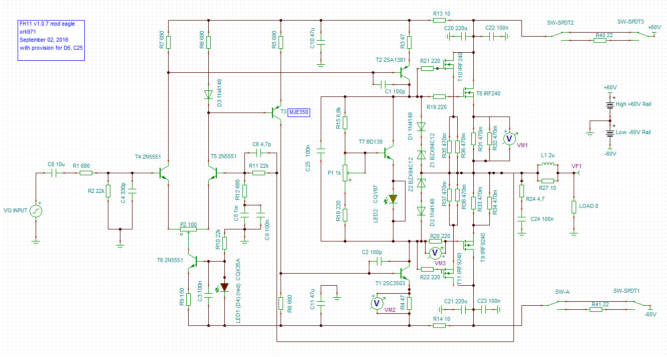The height and width of the screenshot is (357, 667).
Task: Click the T3 MJE350 transistor symbol
Action: 277,113
